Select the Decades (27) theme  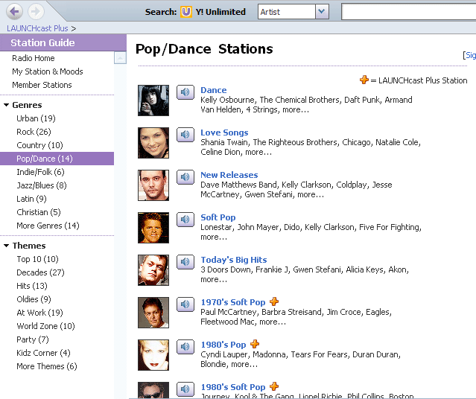(40, 272)
